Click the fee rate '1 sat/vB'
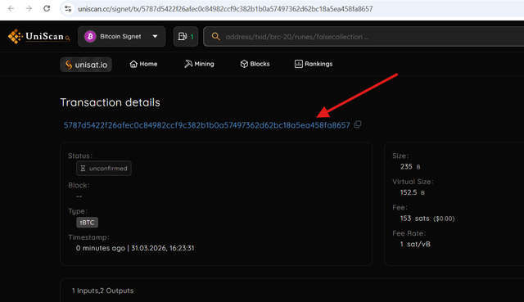The image size is (524, 302). (x=415, y=244)
